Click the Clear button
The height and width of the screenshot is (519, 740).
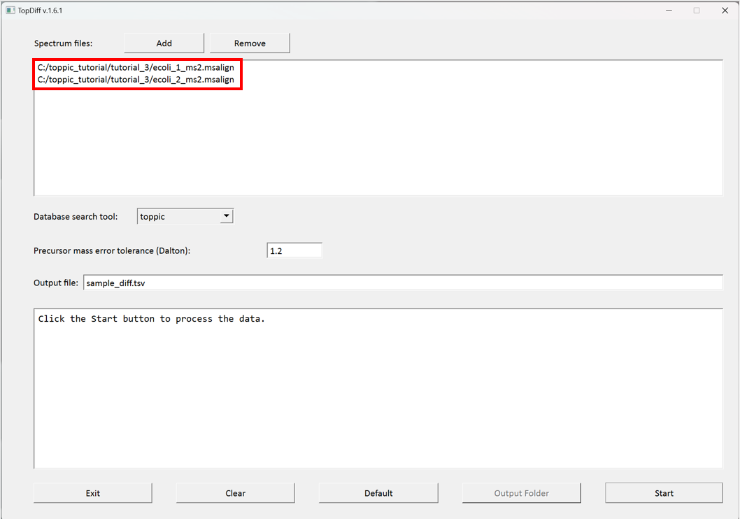236,493
